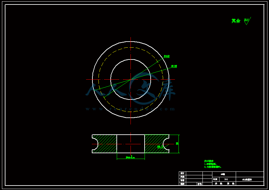Screen dimensions: 269x190
Task: Select the first line of the technical requirements notes
Action: point(210,164)
